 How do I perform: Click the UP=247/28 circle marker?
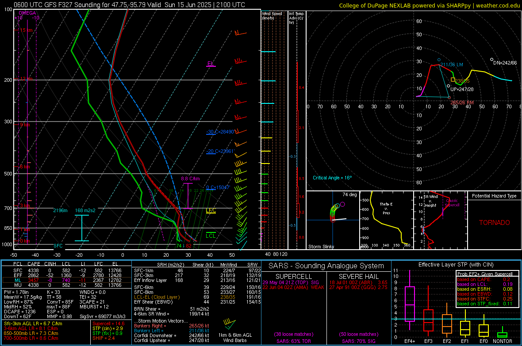click(449, 86)
